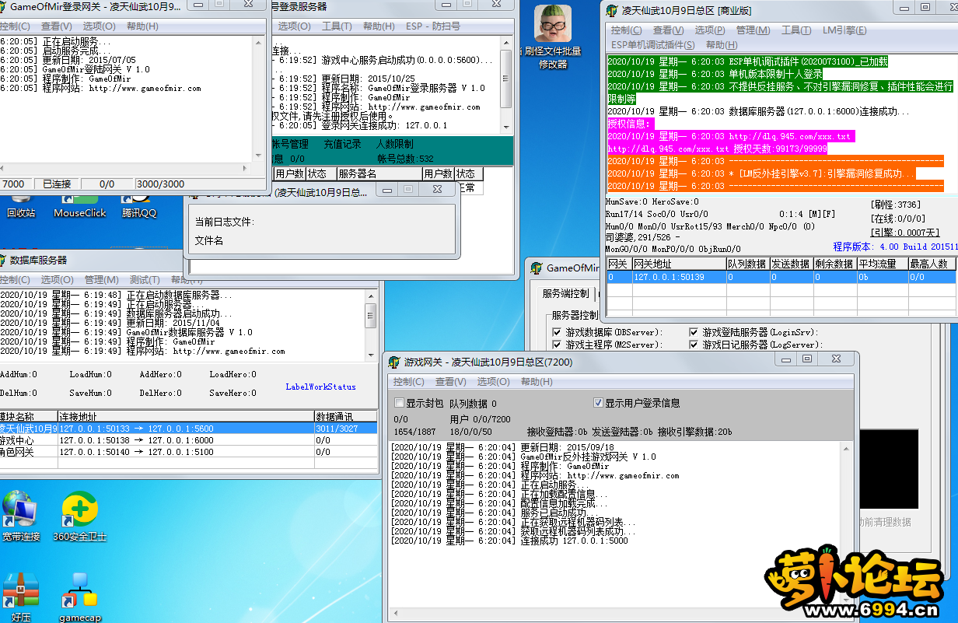The image size is (958, 623).
Task: Click the GameOfMir controller window title icon
Action: tap(537, 268)
